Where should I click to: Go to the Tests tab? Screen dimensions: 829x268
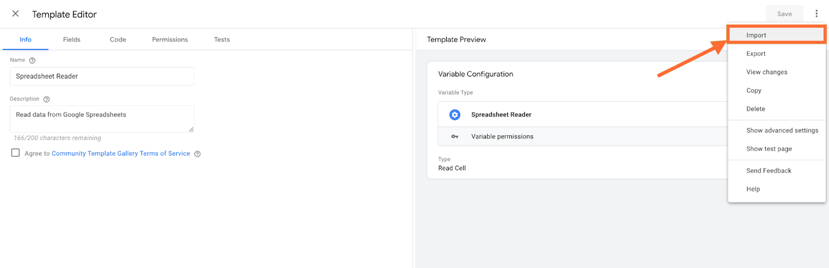[222, 40]
